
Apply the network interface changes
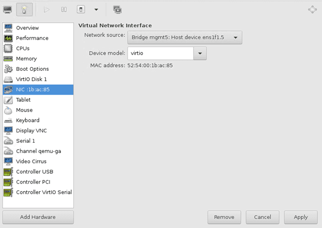(x=301, y=217)
